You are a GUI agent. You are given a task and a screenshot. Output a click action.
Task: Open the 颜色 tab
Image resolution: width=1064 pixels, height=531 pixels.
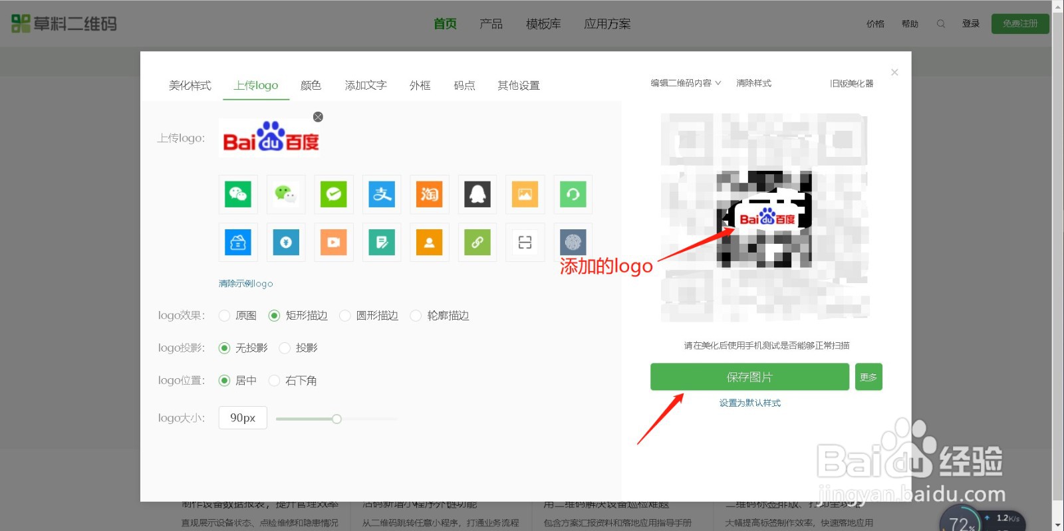coord(311,86)
